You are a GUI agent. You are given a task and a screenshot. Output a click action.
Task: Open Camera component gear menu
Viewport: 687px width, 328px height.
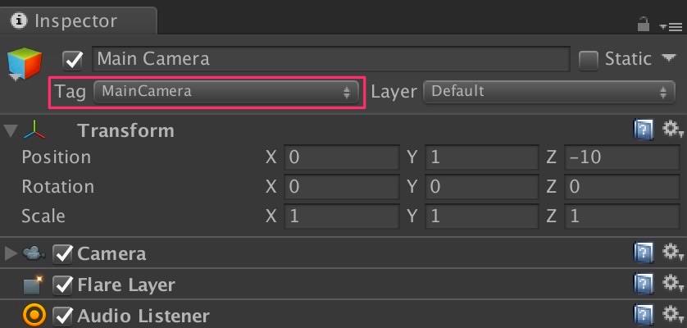tap(672, 253)
